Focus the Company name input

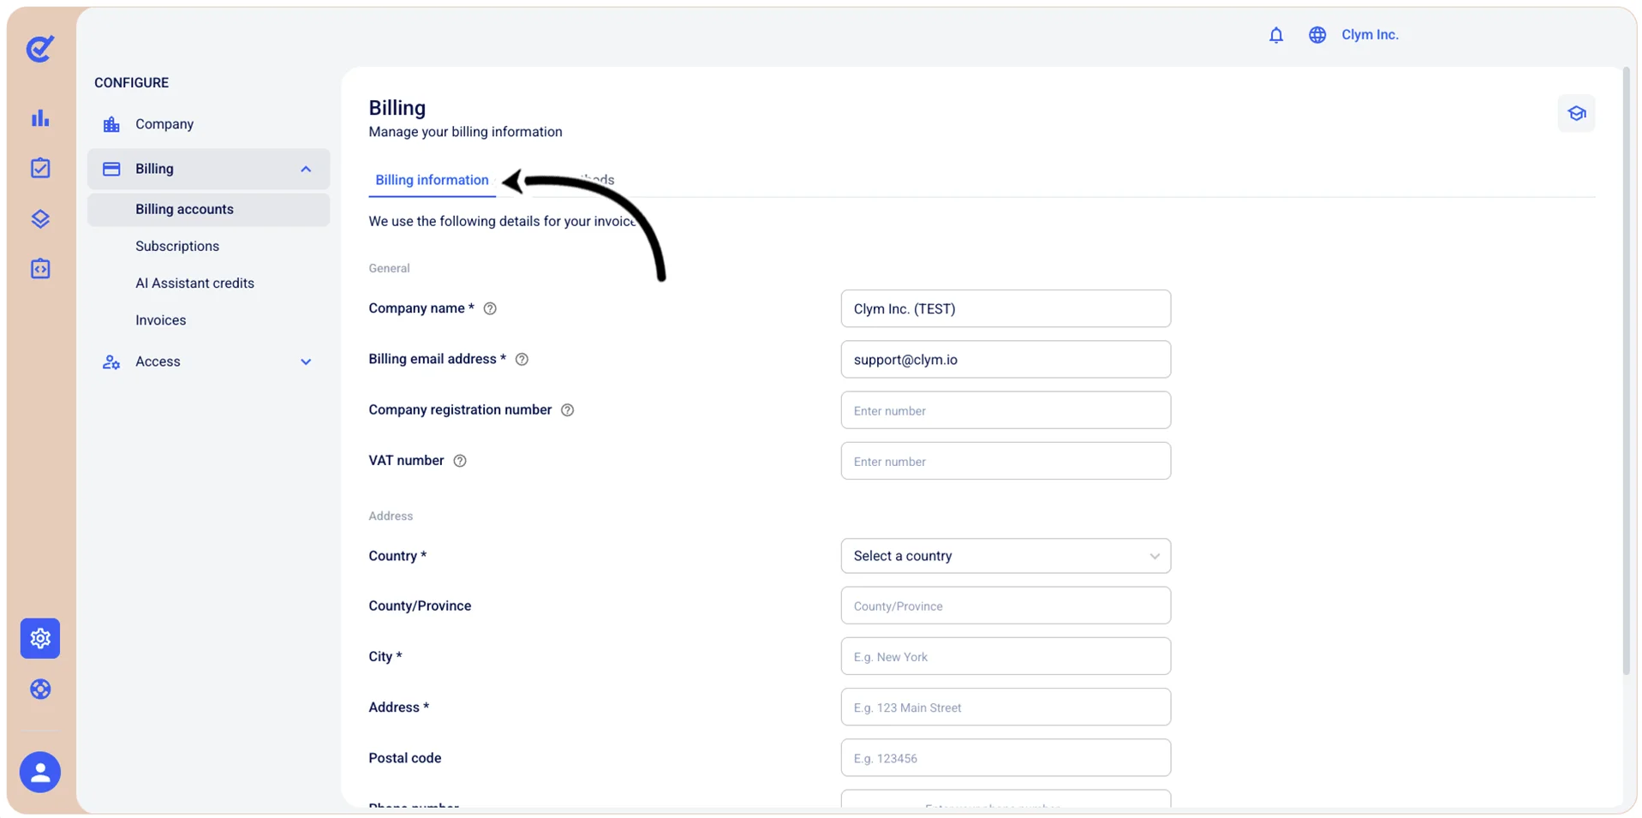pyautogui.click(x=1006, y=308)
